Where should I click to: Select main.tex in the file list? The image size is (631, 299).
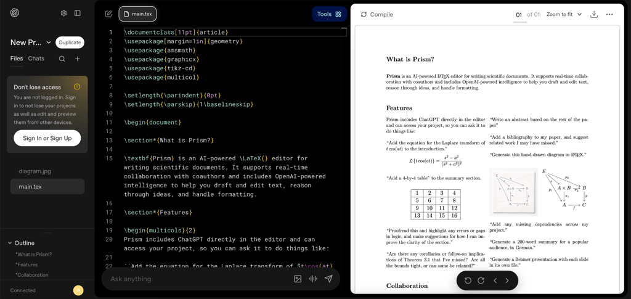coord(47,187)
